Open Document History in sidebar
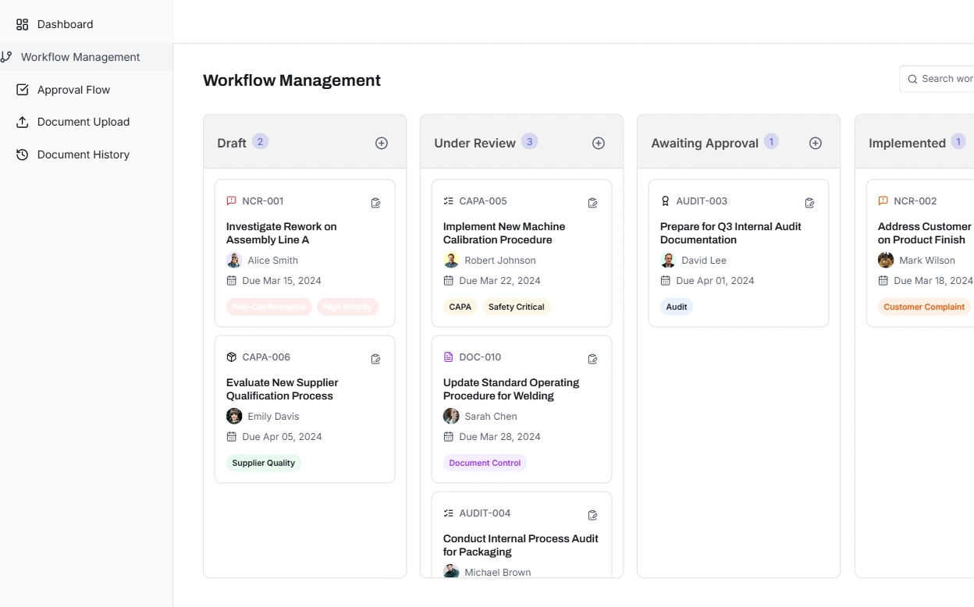Viewport: 974px width, 607px height. click(83, 154)
